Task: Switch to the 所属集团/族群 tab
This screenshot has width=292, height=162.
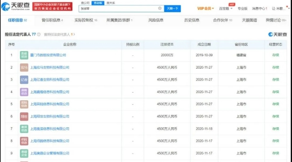Action: tap(119, 20)
